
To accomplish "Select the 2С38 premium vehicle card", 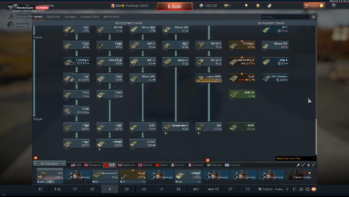I will (x=242, y=78).
